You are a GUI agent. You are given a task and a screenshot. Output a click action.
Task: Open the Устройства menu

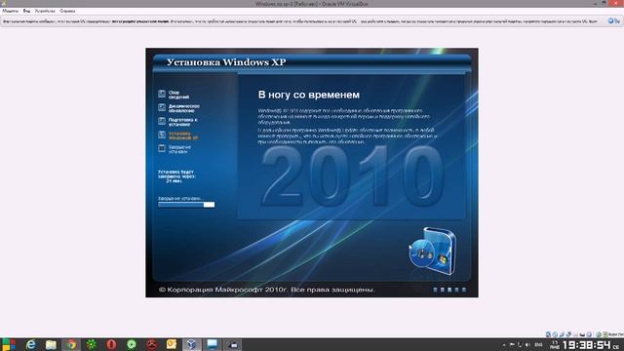pos(45,11)
